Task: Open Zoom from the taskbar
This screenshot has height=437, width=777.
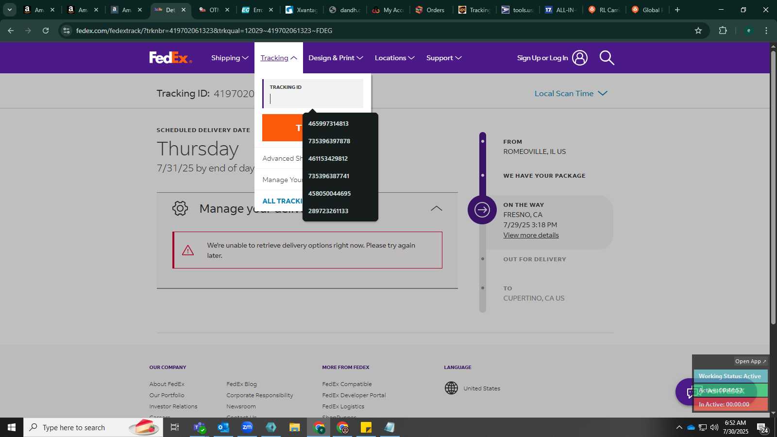Action: (247, 427)
